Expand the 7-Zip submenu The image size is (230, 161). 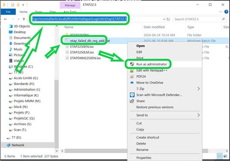pyautogui.click(x=164, y=89)
